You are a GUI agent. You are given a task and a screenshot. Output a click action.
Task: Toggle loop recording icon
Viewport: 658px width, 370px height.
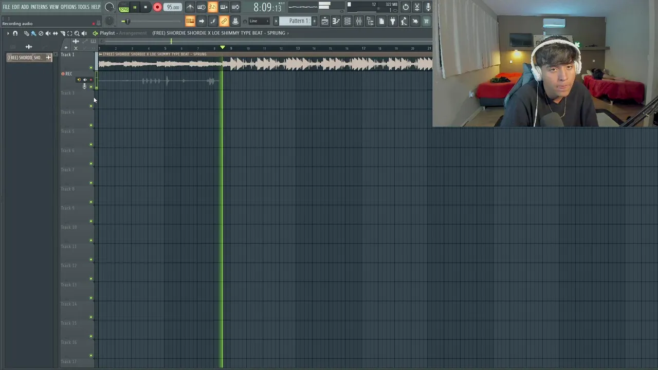235,7
